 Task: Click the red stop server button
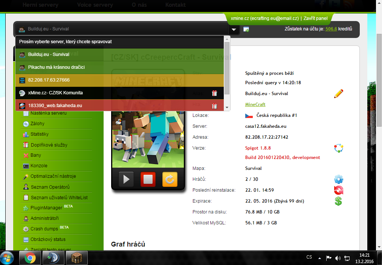pos(148,179)
